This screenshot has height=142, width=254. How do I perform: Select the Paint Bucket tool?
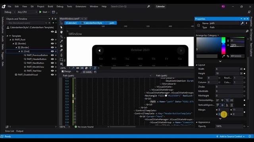coord(62,46)
